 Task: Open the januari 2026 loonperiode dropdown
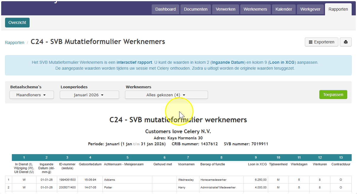[x=89, y=95]
